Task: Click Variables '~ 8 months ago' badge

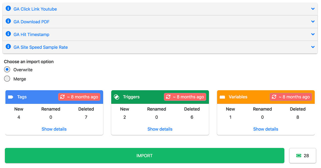Action: tap(291, 97)
